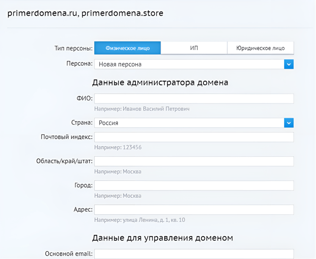Open the Персона dropdown arrow
The image size is (316, 259).
289,64
